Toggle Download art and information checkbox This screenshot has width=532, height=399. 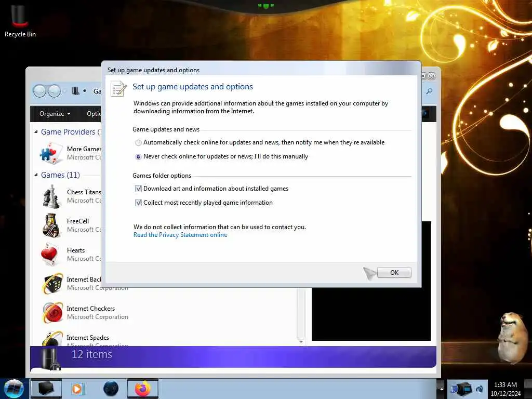coord(138,189)
